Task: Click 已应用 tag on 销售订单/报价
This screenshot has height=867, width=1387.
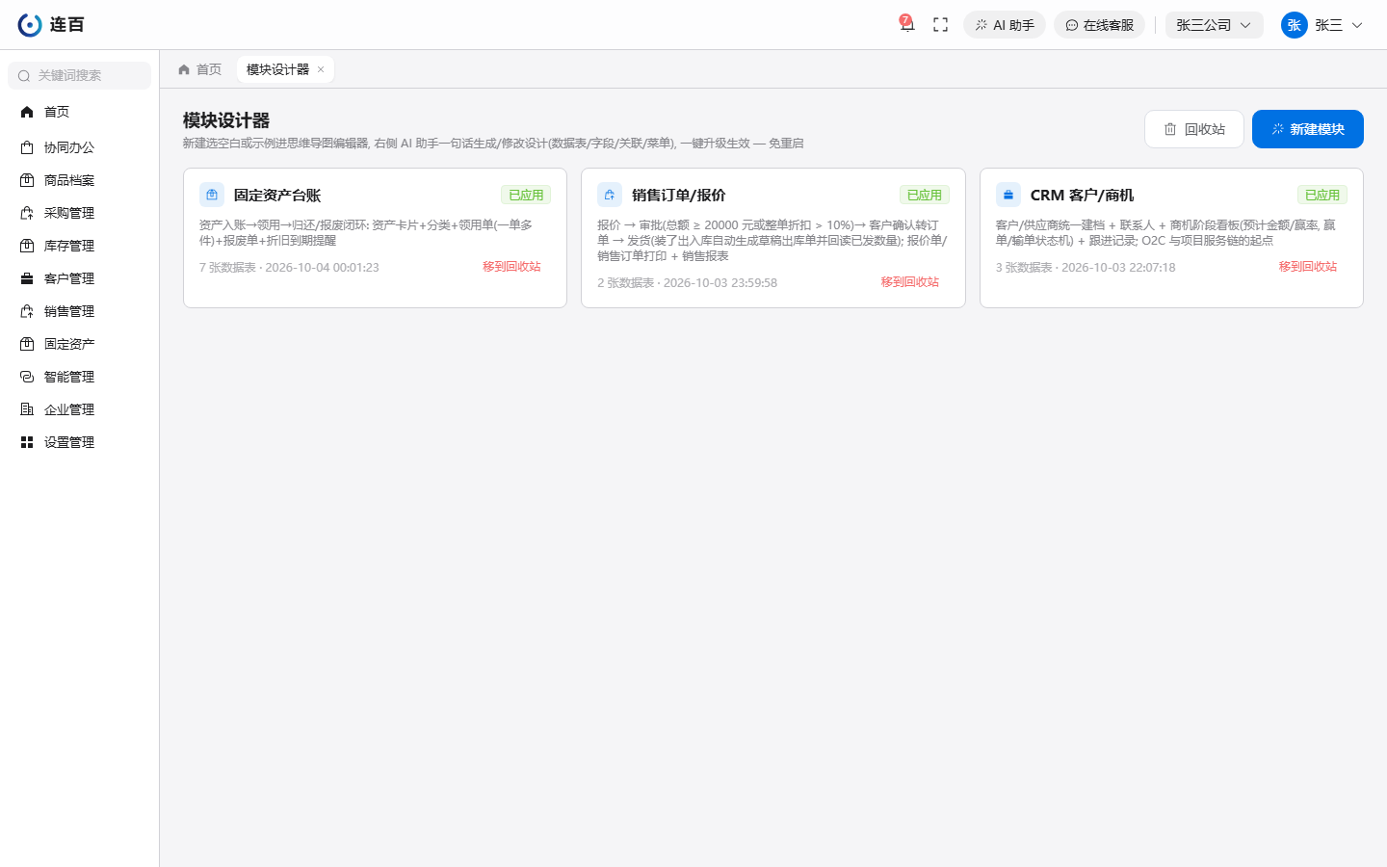Action: (925, 195)
